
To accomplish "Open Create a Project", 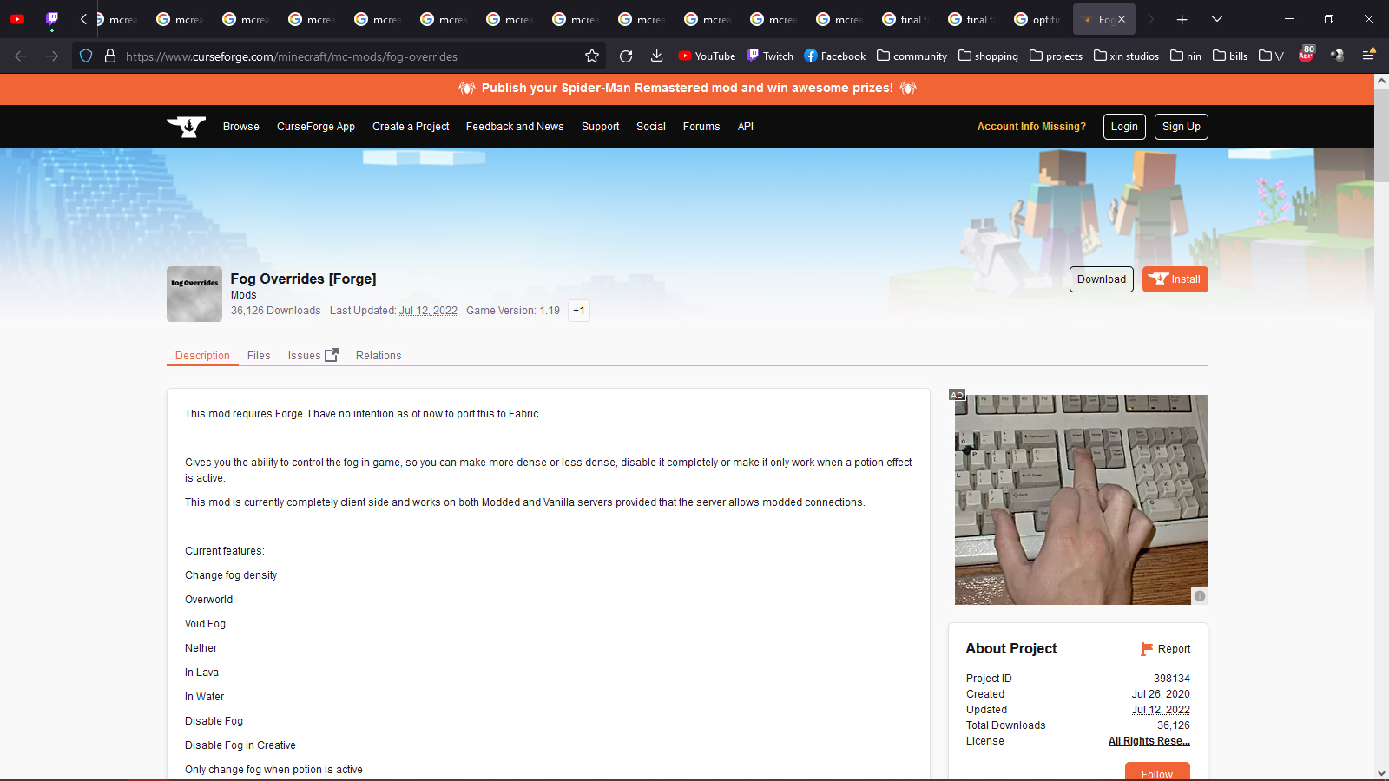I will tap(411, 127).
